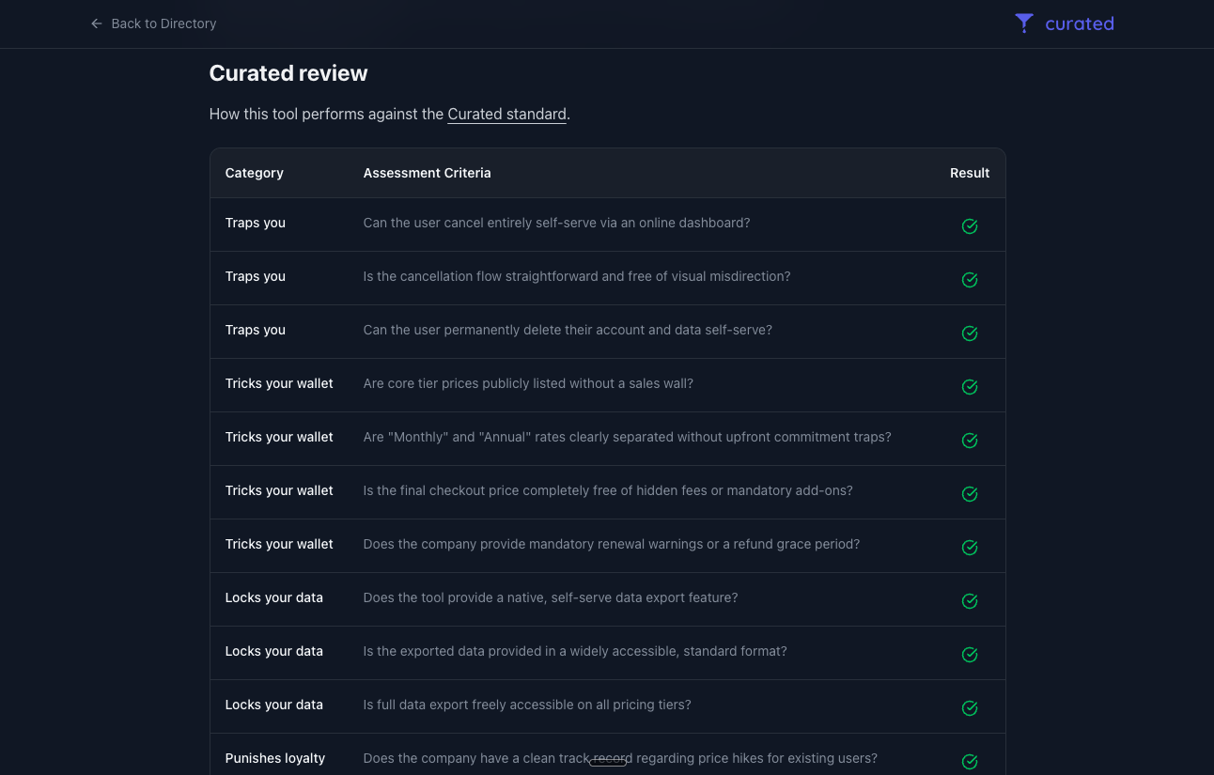Open the Curated standard link
This screenshot has width=1214, height=775.
tap(506, 114)
